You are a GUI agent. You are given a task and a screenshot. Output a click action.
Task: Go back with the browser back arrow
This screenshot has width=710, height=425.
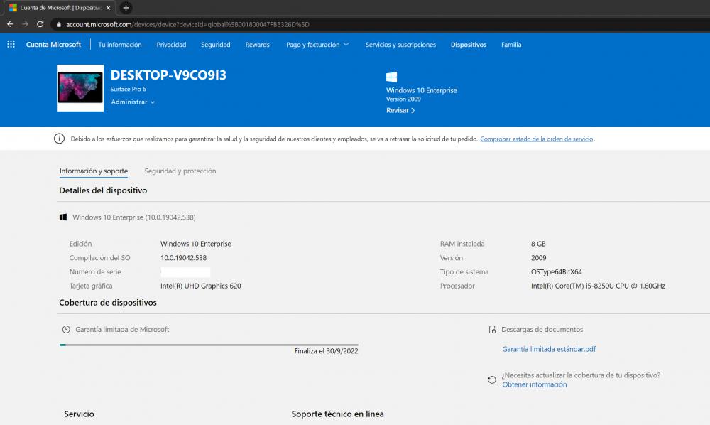pos(10,24)
